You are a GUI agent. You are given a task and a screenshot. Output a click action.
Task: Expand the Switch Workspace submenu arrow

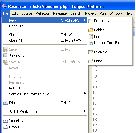tap(85, 111)
